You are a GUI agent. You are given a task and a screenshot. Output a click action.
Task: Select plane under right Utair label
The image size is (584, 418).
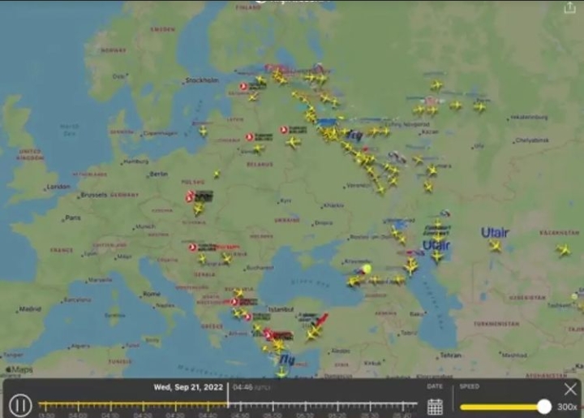(494, 246)
